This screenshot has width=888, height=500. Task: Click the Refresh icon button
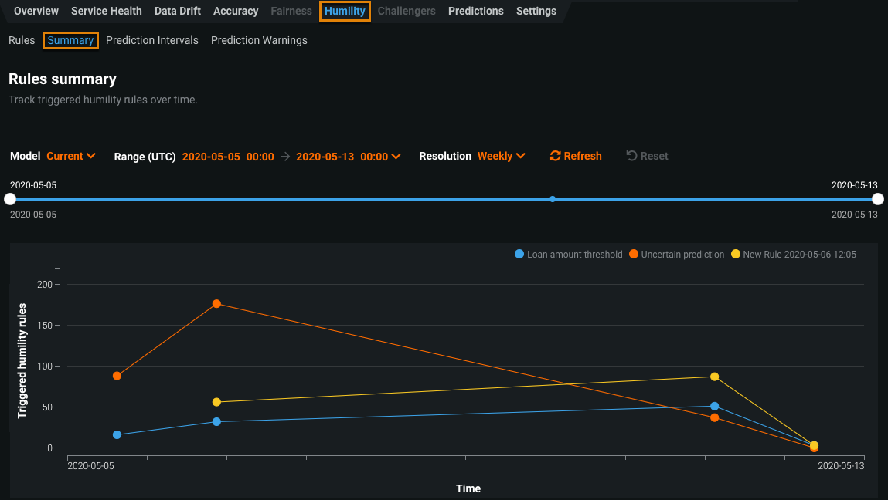click(555, 156)
